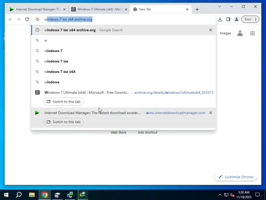Remove the Internet Download Manager suggestion
Viewport: 266px width, 200px height.
pyautogui.click(x=210, y=113)
